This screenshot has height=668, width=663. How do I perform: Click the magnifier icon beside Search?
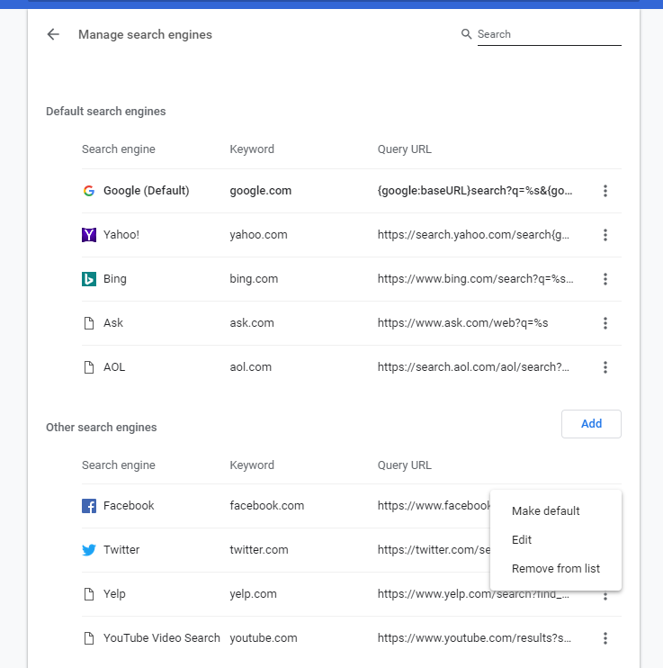(466, 34)
